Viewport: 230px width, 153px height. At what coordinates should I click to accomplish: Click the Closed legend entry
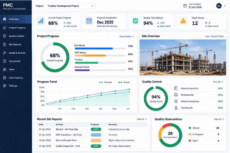204,128
